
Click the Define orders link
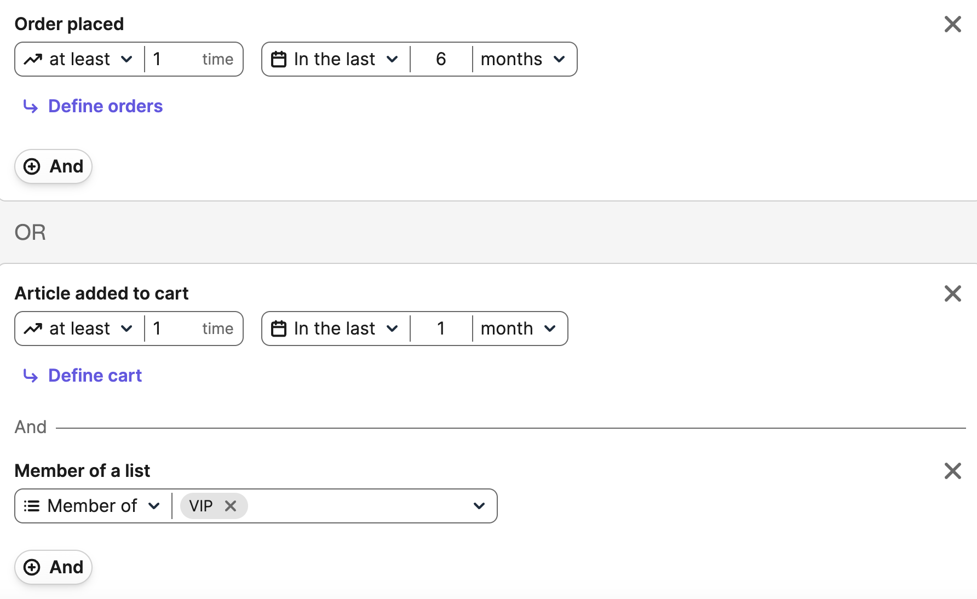click(x=105, y=106)
